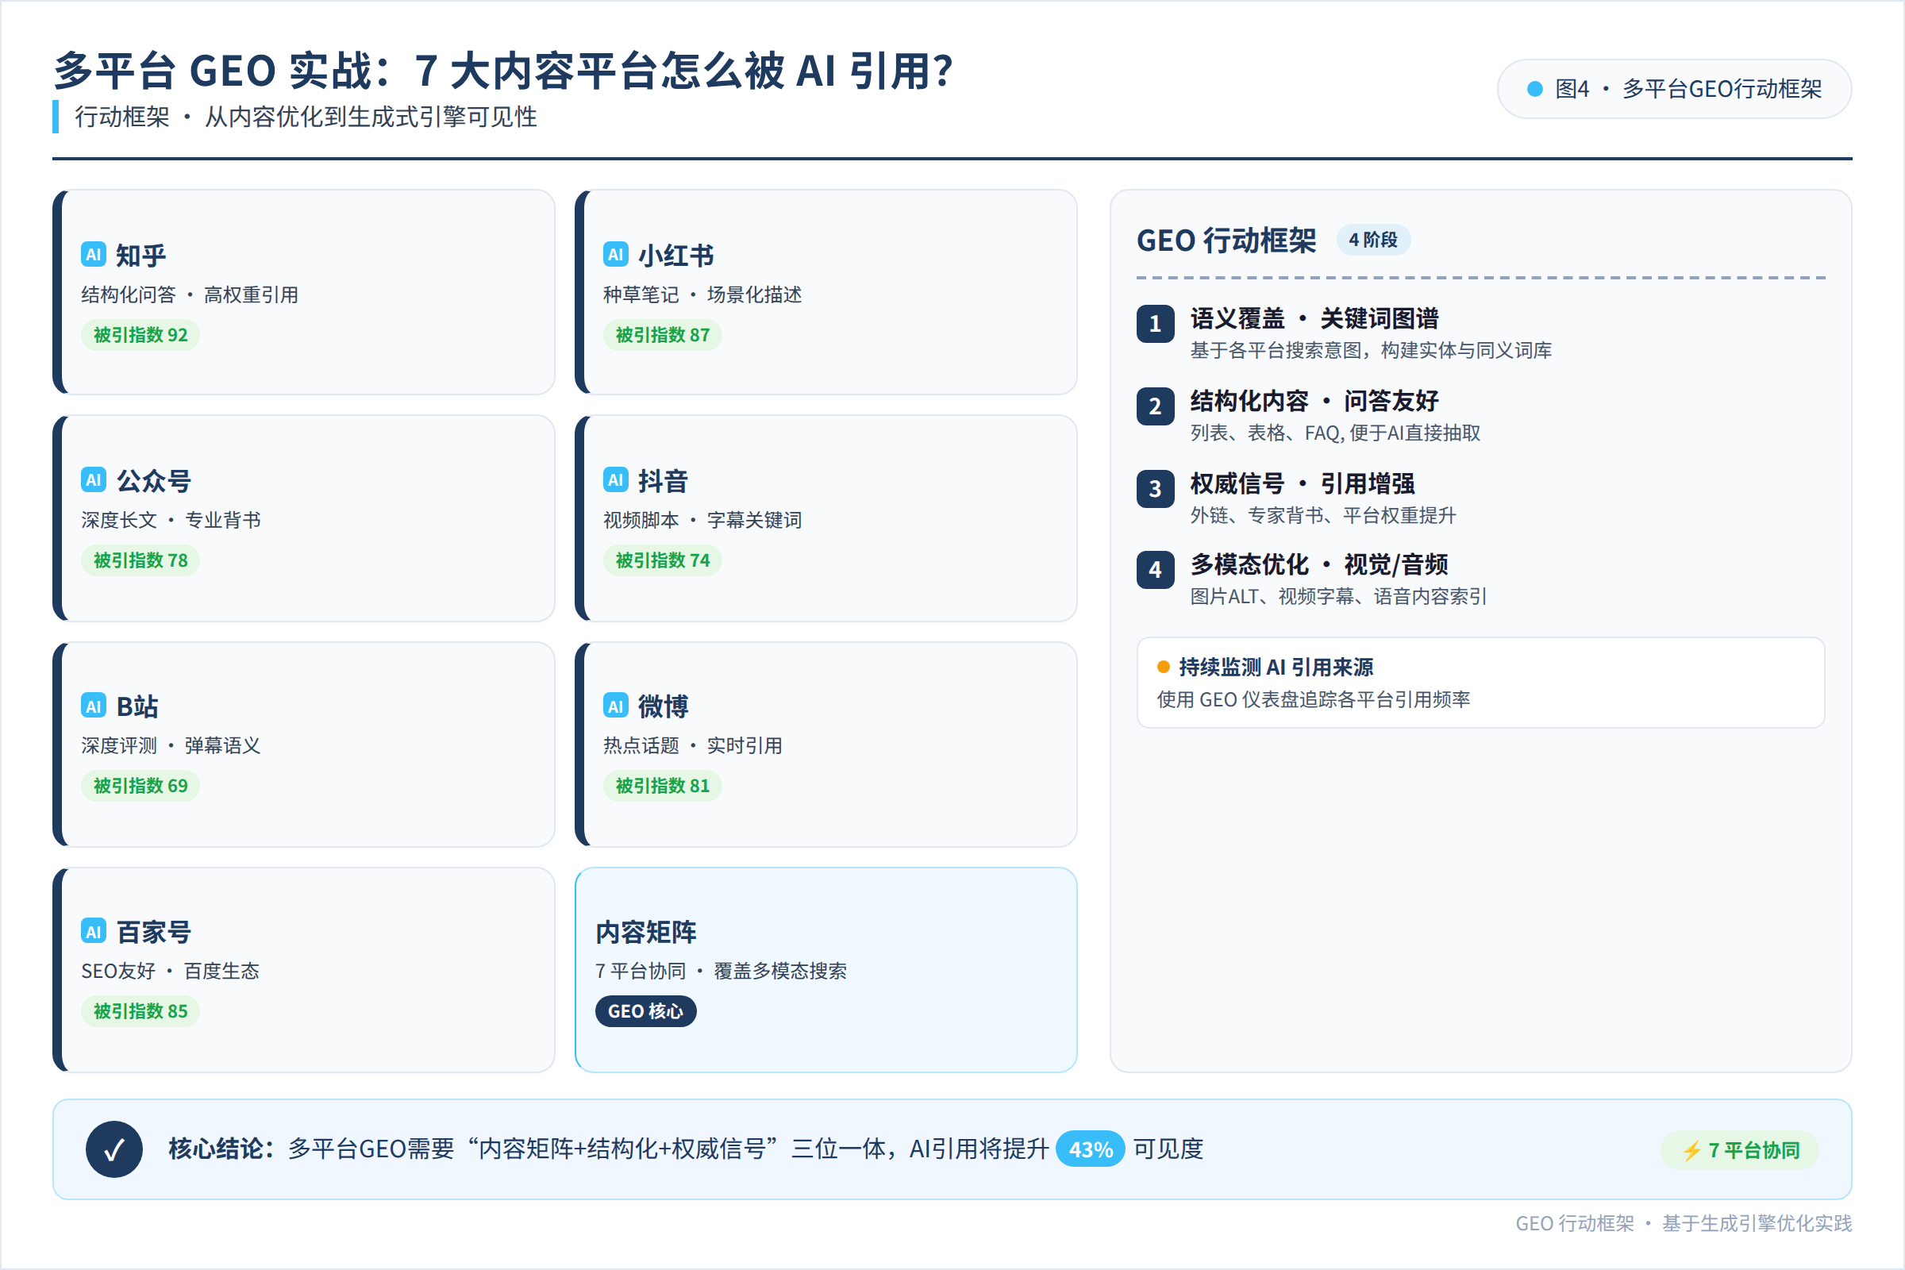Click the 被引指数 74 badge
1905x1270 pixels.
coord(663,560)
